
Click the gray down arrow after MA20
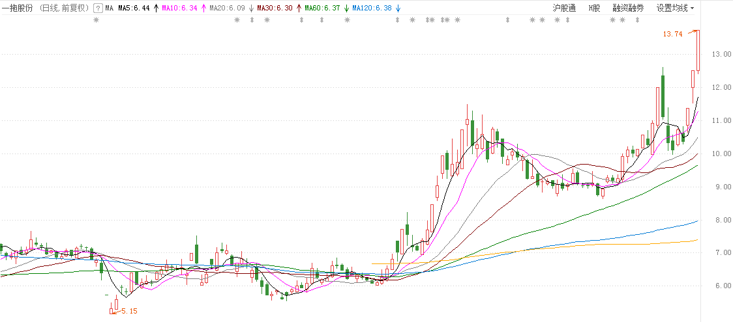point(251,8)
